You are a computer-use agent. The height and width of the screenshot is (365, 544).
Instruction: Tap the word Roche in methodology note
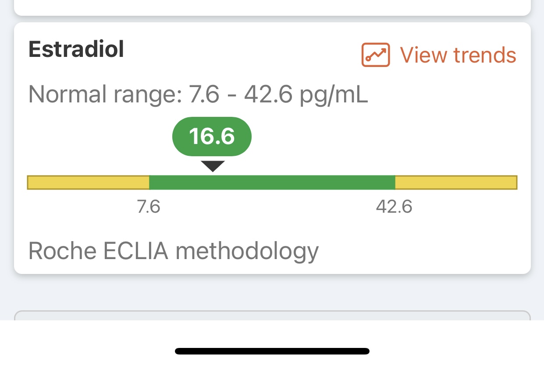pyautogui.click(x=63, y=251)
